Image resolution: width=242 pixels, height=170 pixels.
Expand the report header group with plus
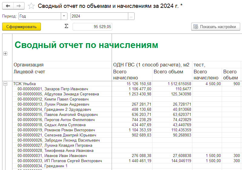[x=5, y=53]
